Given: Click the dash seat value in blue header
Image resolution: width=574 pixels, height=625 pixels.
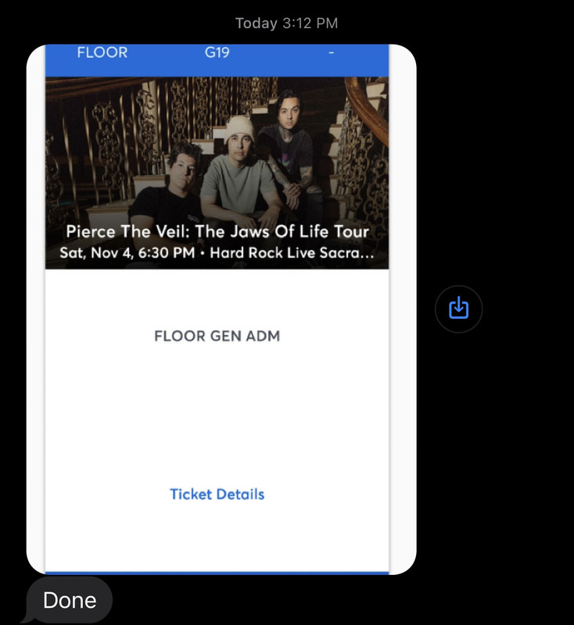Looking at the screenshot, I should point(331,52).
